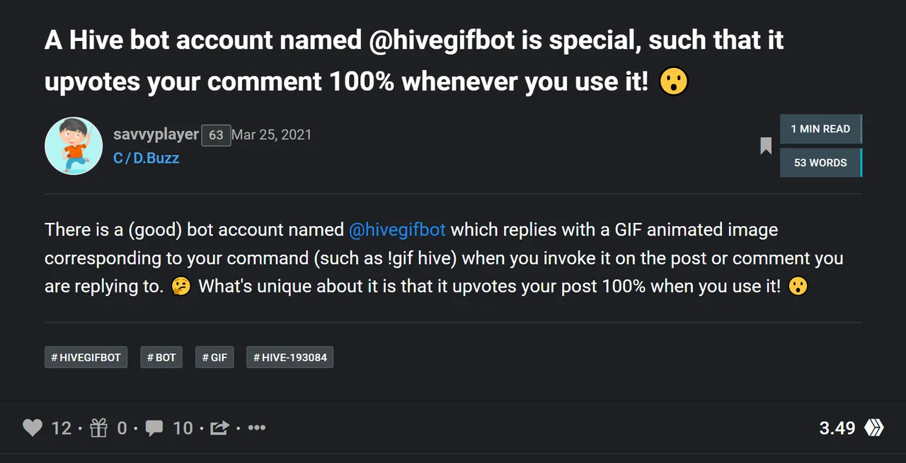Viewport: 906px width, 463px height.
Task: Open savvyplayer's profile avatar
Action: point(74,146)
